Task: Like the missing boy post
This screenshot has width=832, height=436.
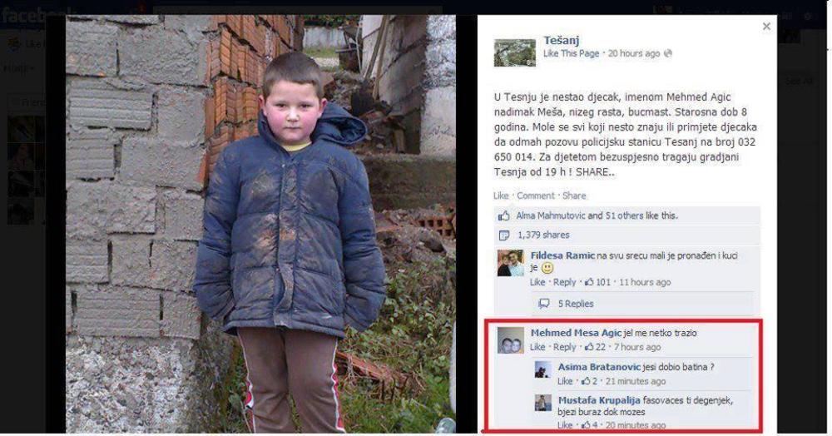Action: pyautogui.click(x=500, y=196)
